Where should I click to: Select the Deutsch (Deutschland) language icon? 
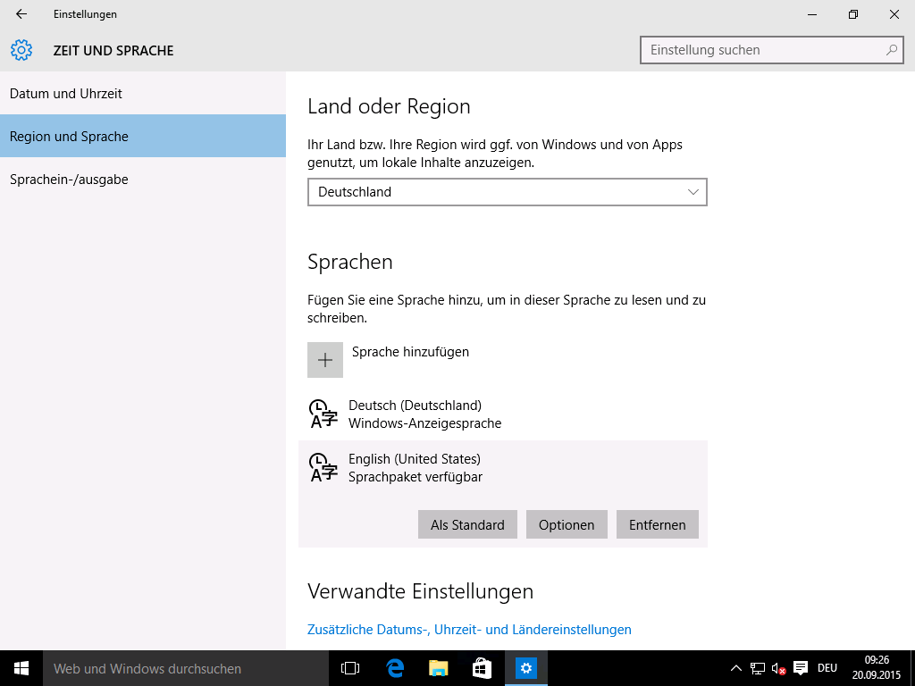click(323, 414)
